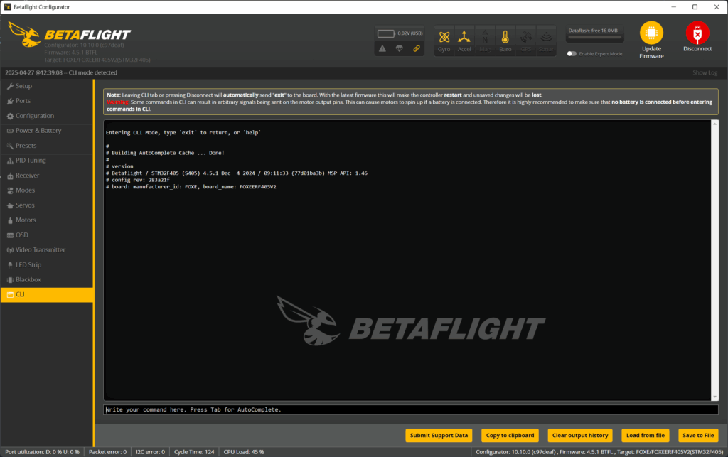Select the LED Strip tab
Viewport: 728px width, 457px height.
[46, 265]
